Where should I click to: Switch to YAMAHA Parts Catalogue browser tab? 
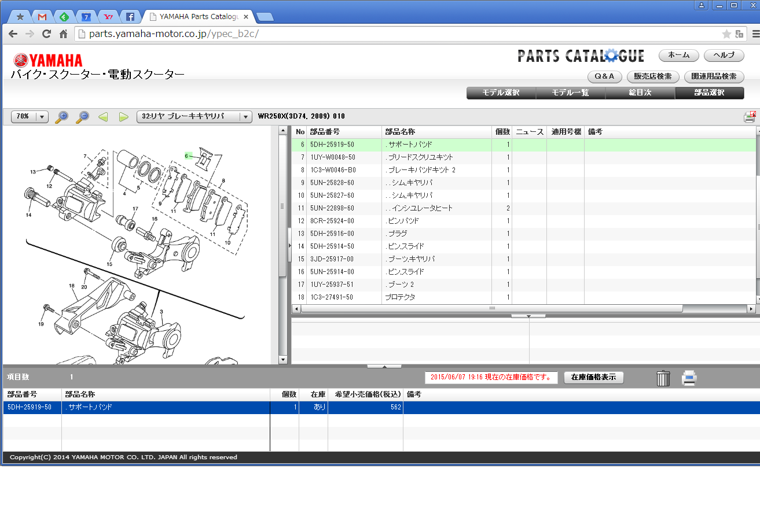pyautogui.click(x=198, y=17)
